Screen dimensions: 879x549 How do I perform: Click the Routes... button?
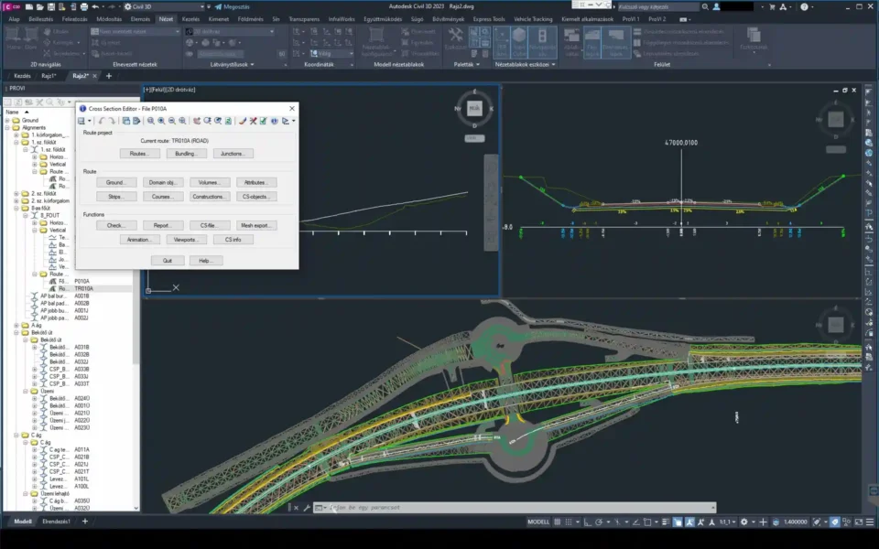[x=139, y=154]
